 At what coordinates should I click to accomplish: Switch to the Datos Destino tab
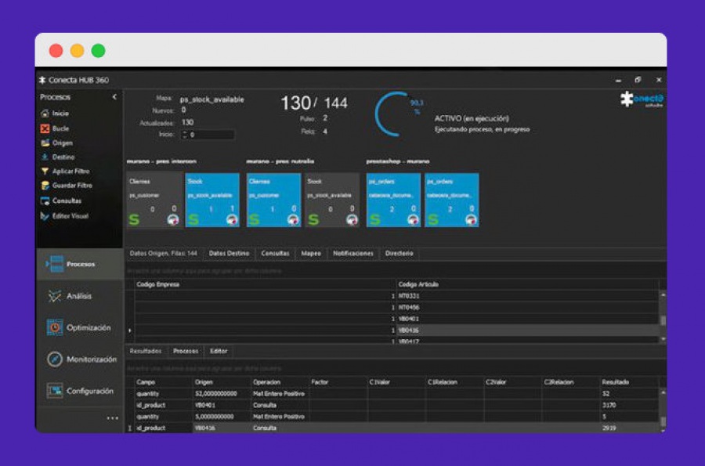click(229, 254)
